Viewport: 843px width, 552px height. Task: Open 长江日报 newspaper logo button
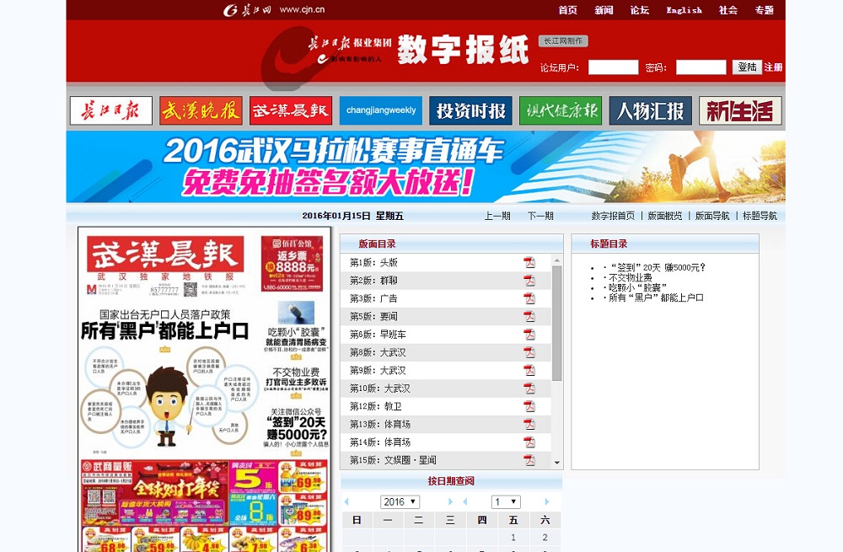[111, 110]
